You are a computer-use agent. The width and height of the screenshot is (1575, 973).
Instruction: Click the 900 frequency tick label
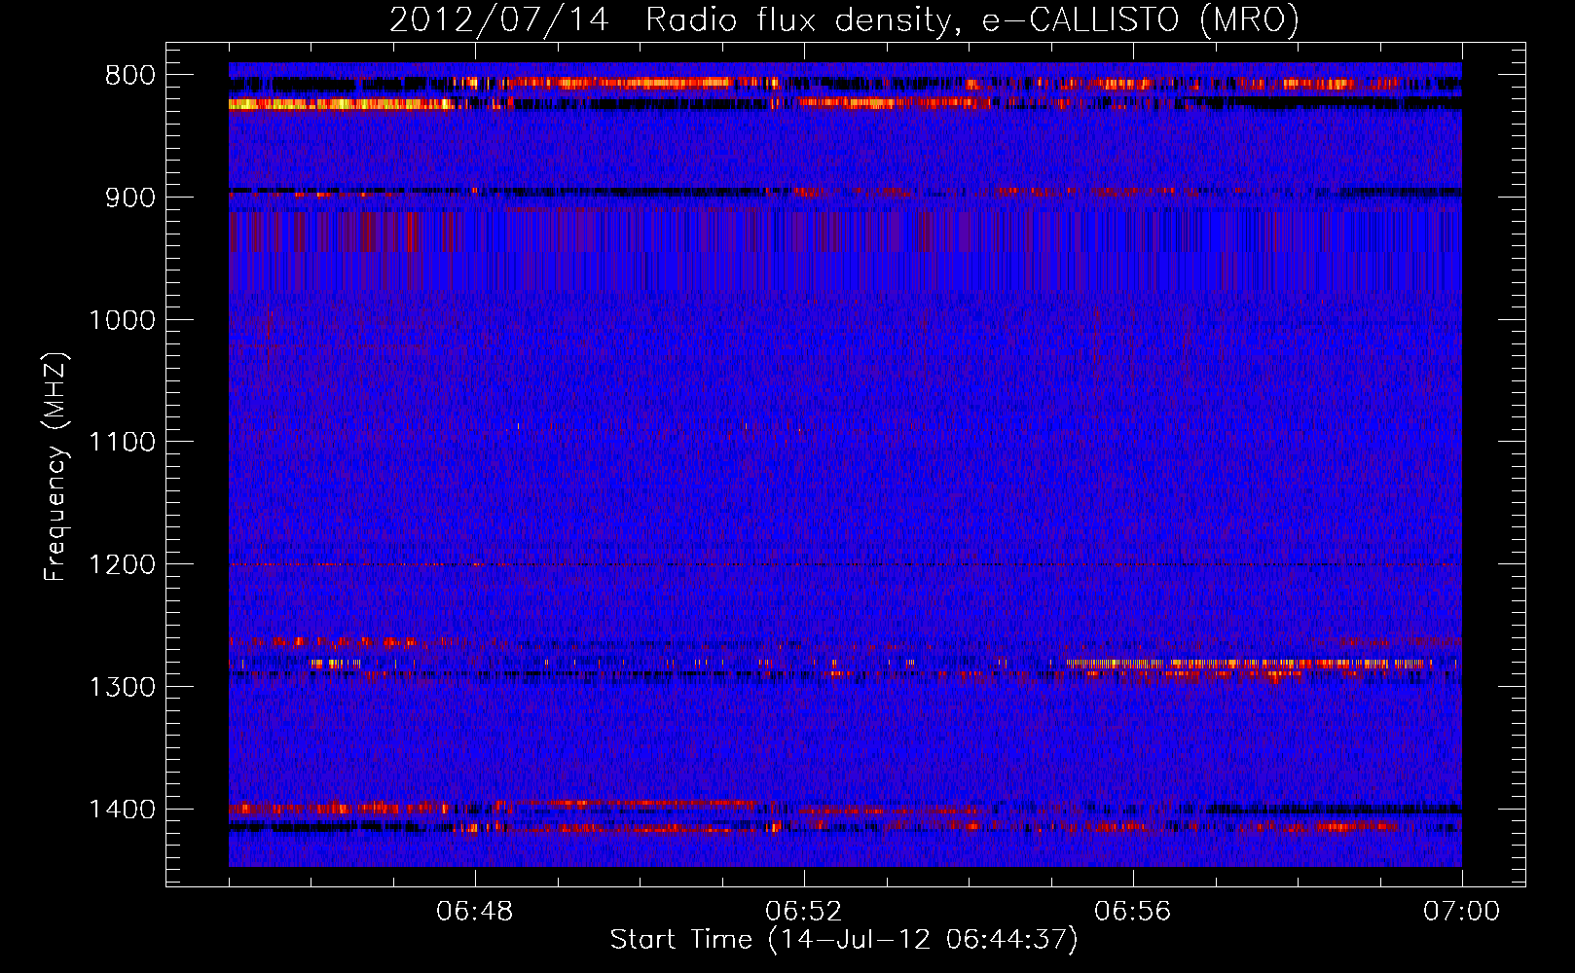[129, 198]
